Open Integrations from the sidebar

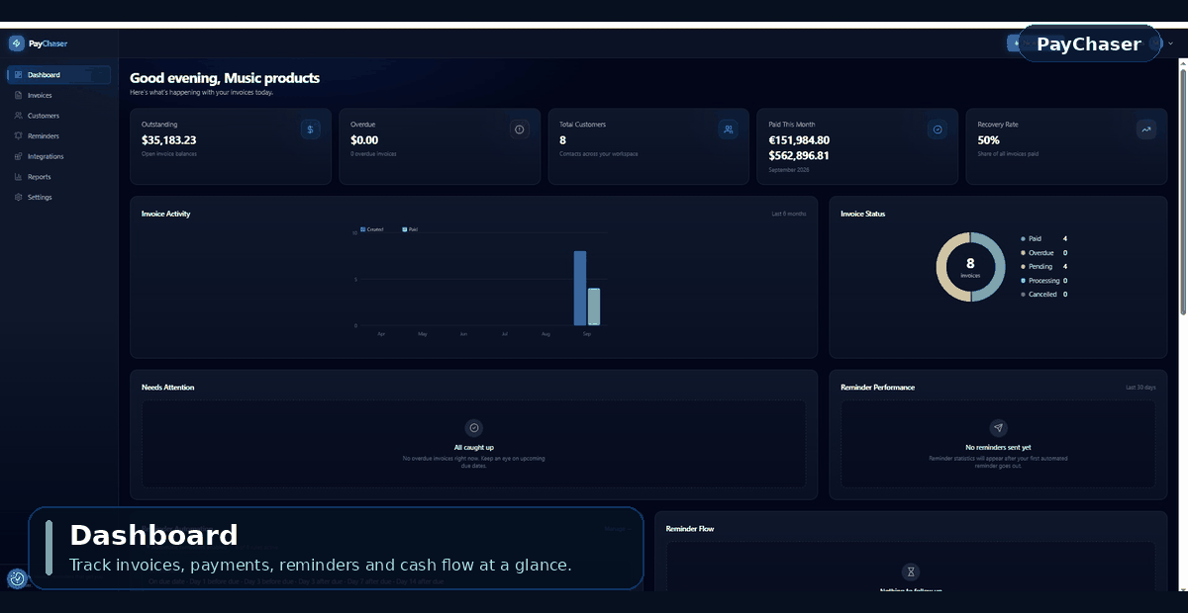tap(58, 156)
